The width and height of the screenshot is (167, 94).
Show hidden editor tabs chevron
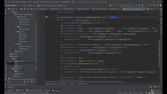click(x=158, y=9)
